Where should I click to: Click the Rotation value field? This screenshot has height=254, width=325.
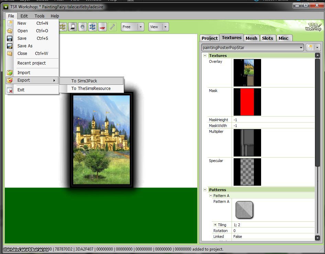click(x=273, y=231)
